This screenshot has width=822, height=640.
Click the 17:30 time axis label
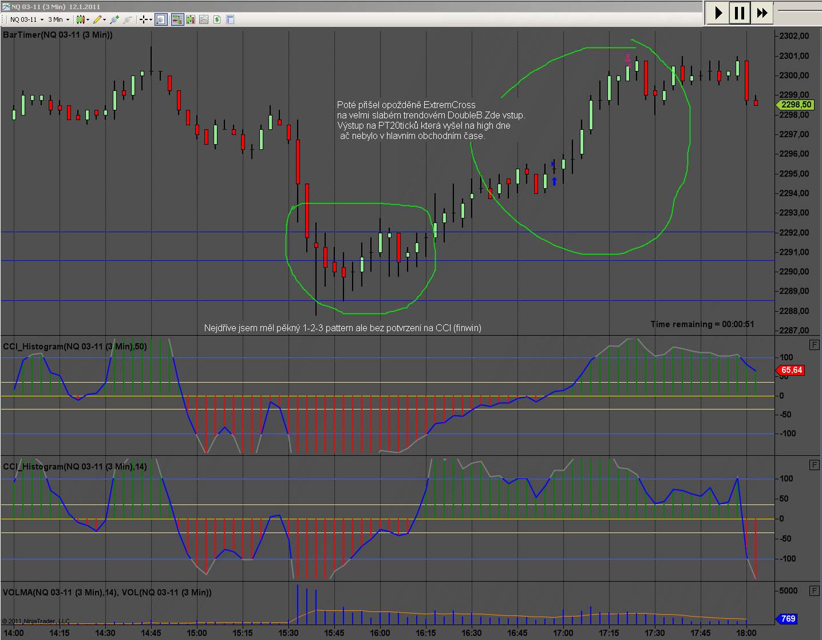[x=655, y=633]
